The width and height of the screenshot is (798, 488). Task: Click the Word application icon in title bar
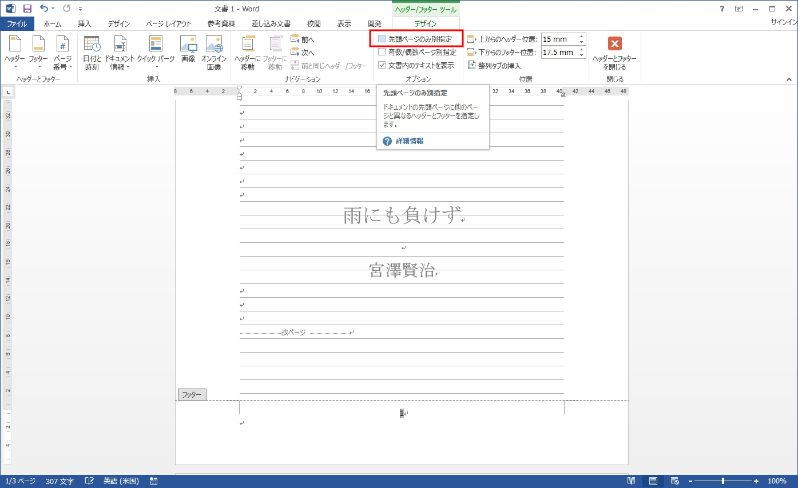(10, 9)
